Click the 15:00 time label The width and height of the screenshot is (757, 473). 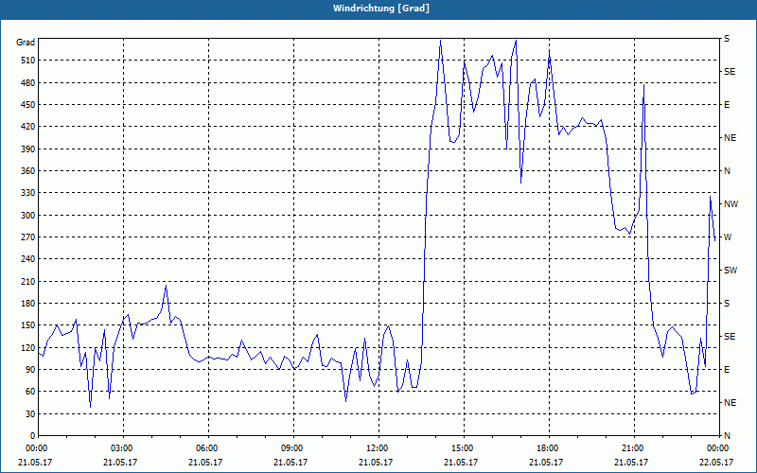pyautogui.click(x=463, y=447)
